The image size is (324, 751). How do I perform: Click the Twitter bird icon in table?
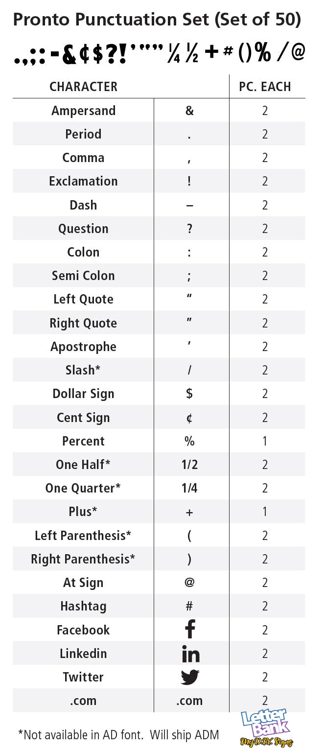pyautogui.click(x=190, y=677)
